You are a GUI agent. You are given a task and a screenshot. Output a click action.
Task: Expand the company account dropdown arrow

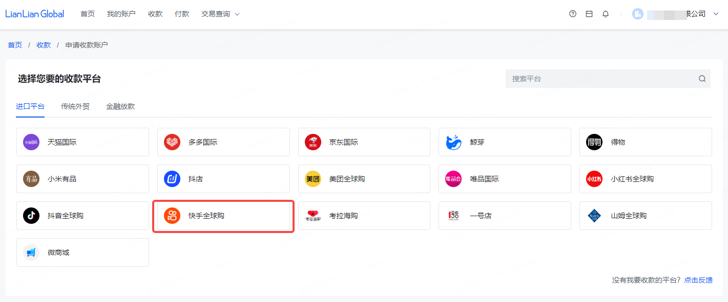click(716, 14)
